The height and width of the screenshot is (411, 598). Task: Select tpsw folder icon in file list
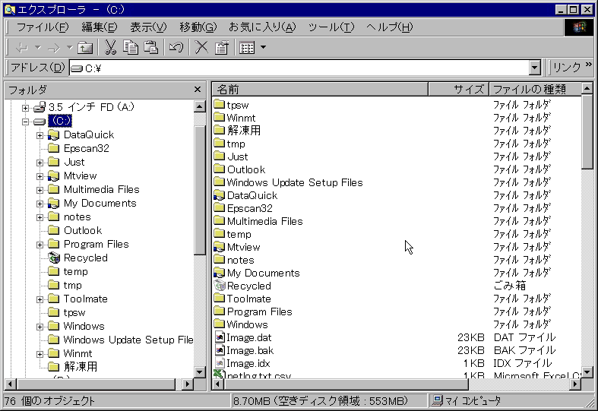(220, 105)
